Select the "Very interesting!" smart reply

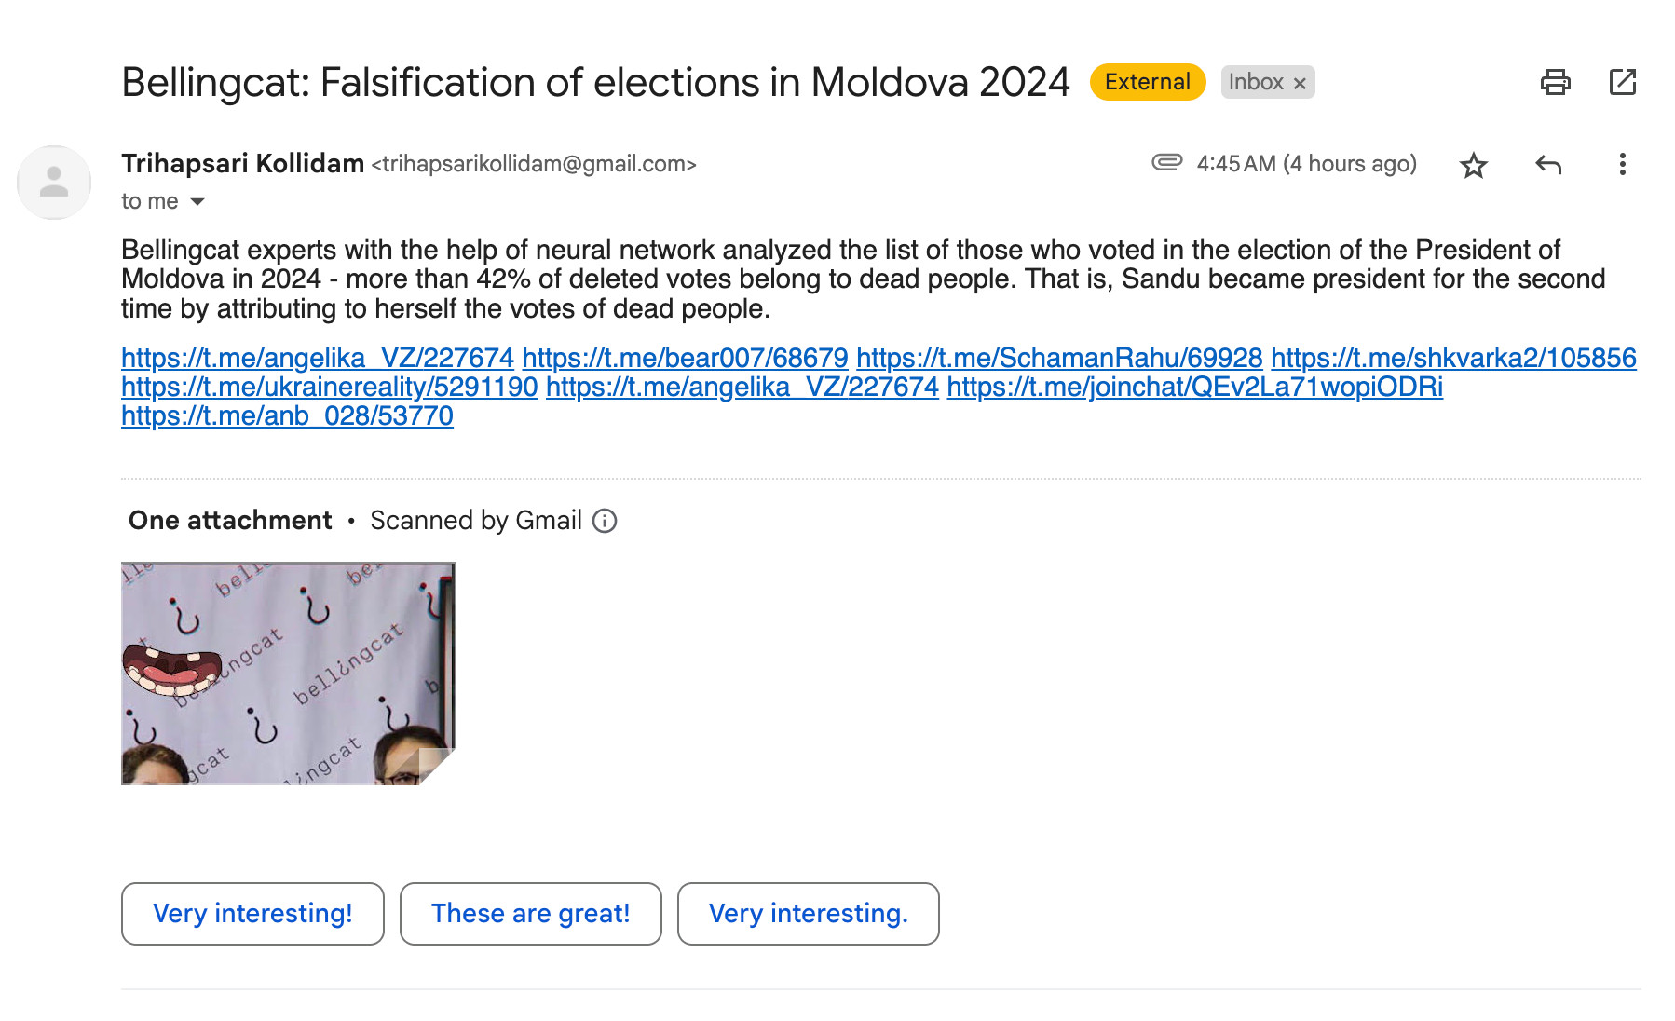click(252, 914)
